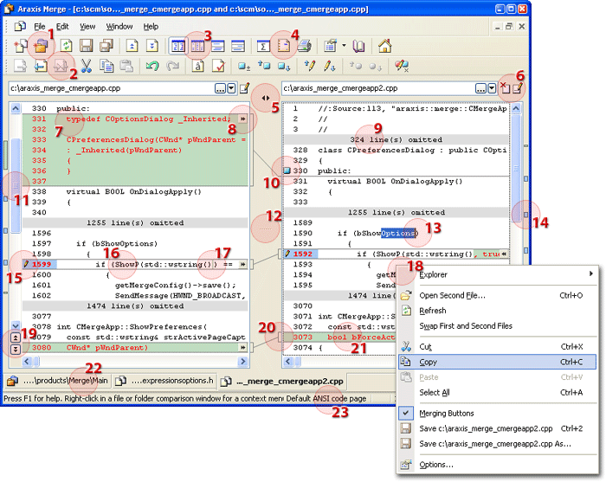Go to the next bookmark
Image resolution: width=606 pixels, height=482 pixels.
(x=284, y=67)
